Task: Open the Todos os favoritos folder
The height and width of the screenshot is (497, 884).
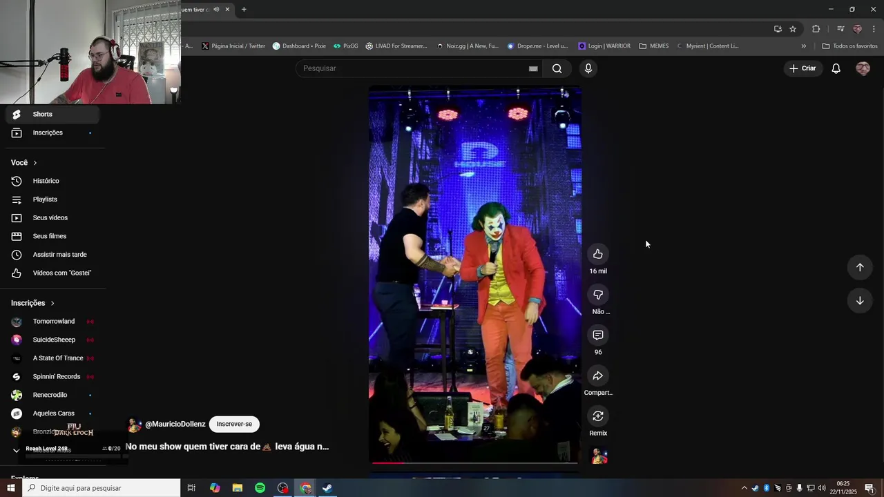Action: (849, 46)
